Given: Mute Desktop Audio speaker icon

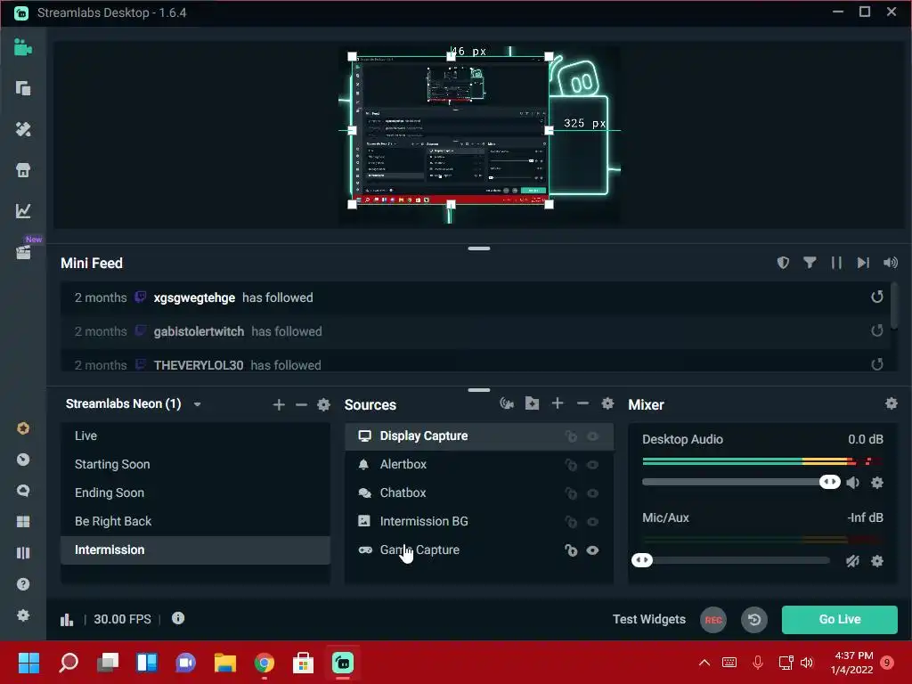Looking at the screenshot, I should (x=852, y=483).
